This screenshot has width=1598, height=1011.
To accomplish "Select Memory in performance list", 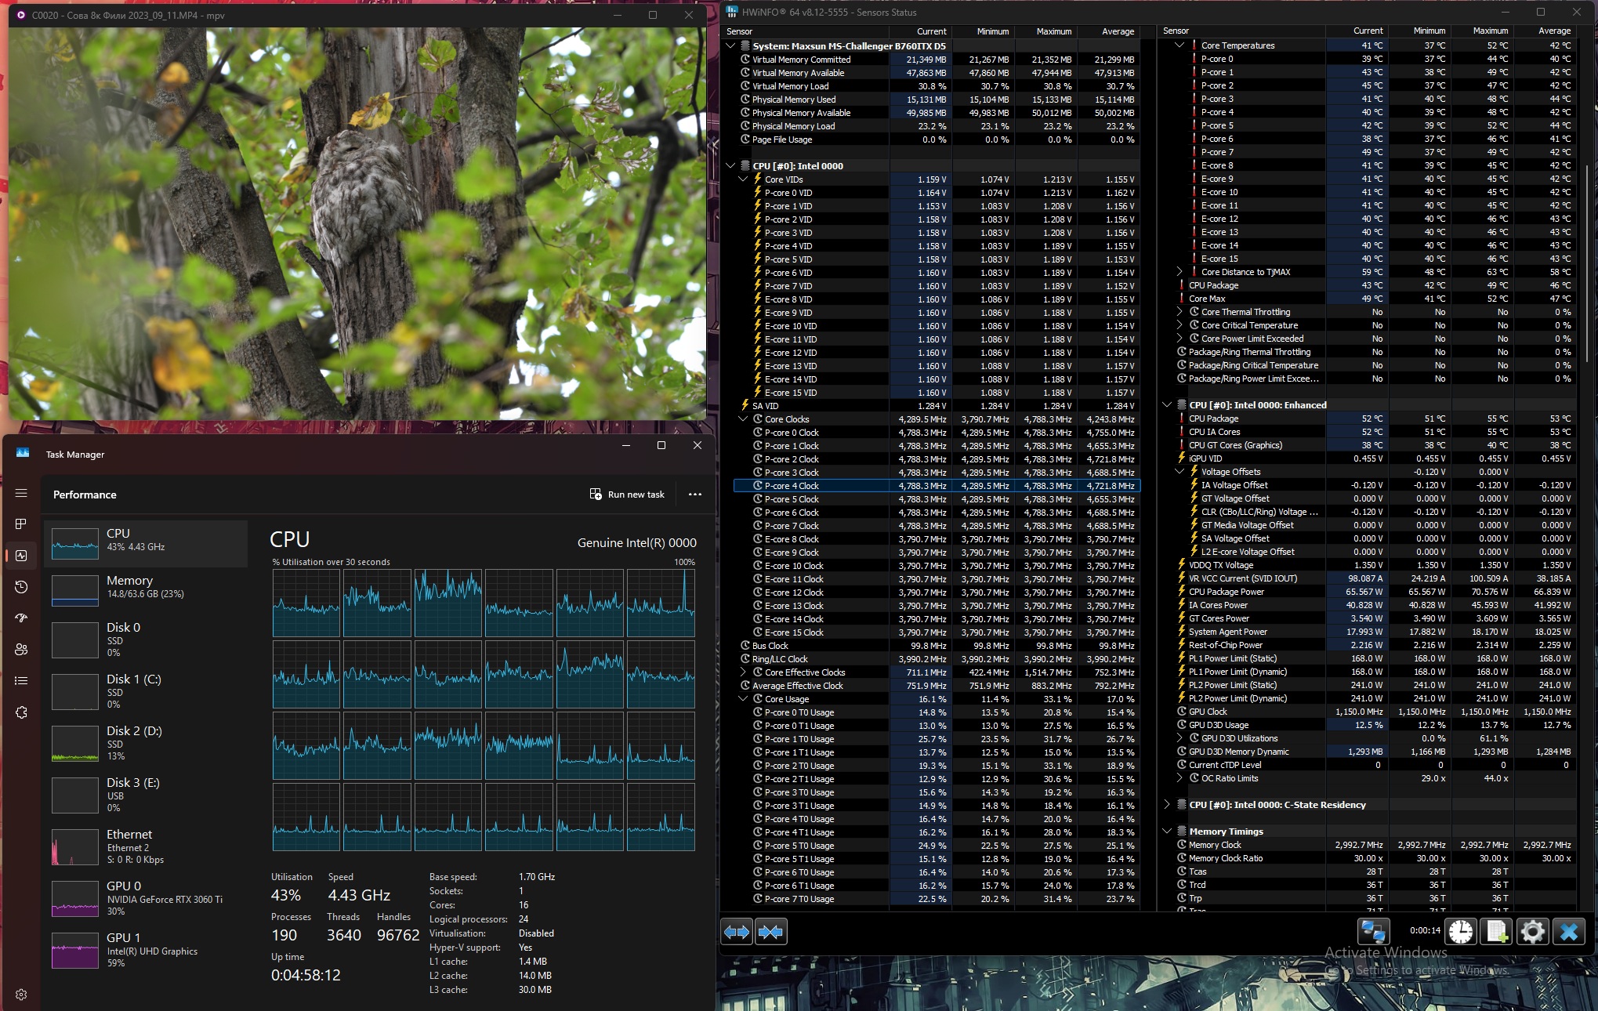I will pyautogui.click(x=146, y=587).
